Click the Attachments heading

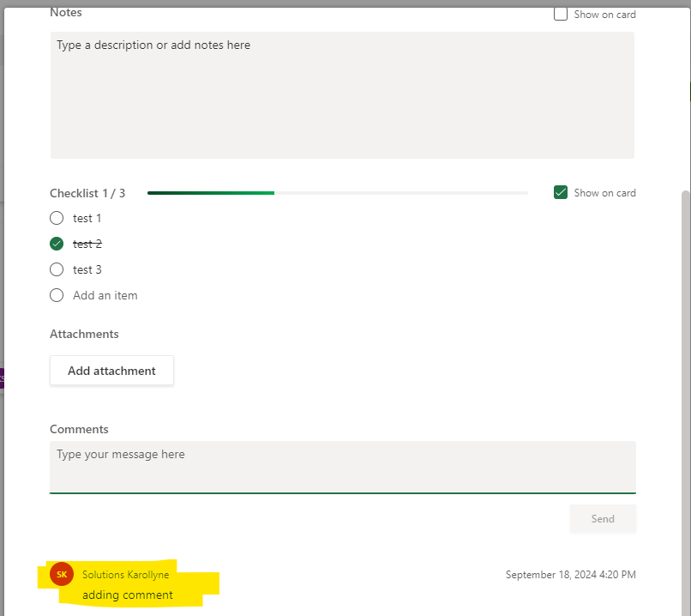point(84,334)
